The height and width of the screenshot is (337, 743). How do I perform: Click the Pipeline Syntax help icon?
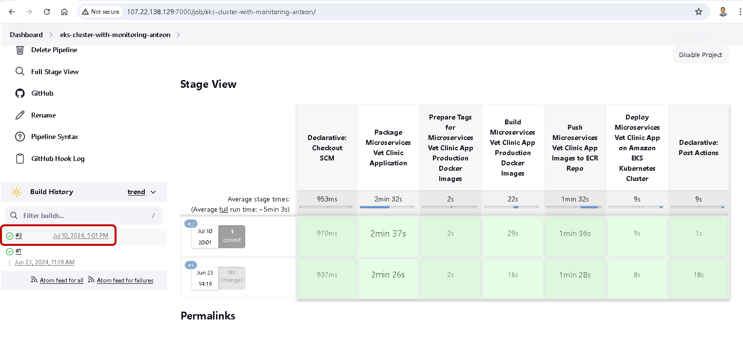(20, 137)
